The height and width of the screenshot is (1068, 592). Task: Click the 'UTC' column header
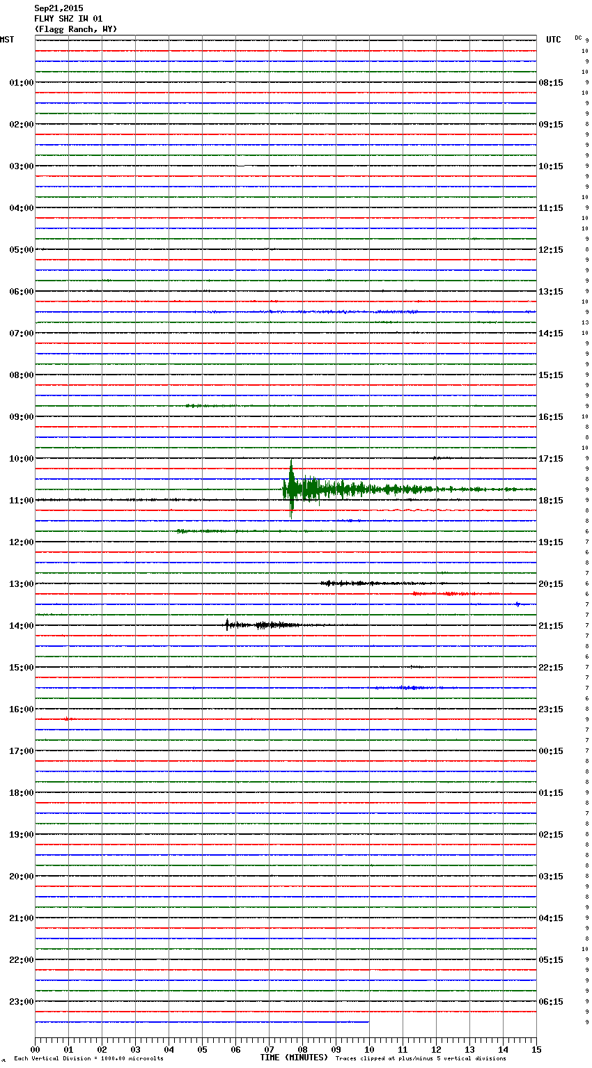[x=554, y=40]
